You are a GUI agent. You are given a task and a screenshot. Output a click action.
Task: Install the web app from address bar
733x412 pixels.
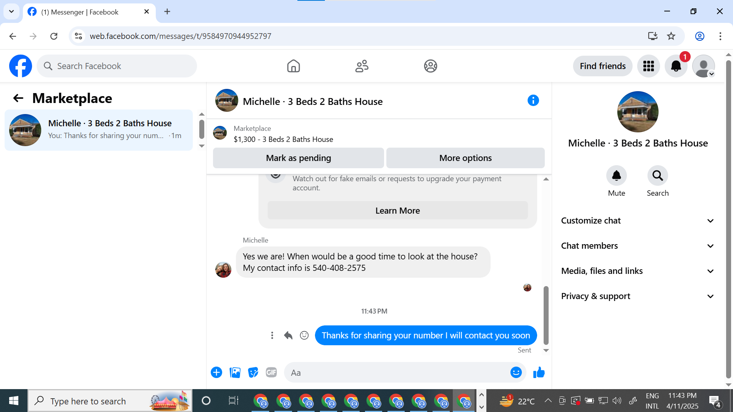point(652,36)
